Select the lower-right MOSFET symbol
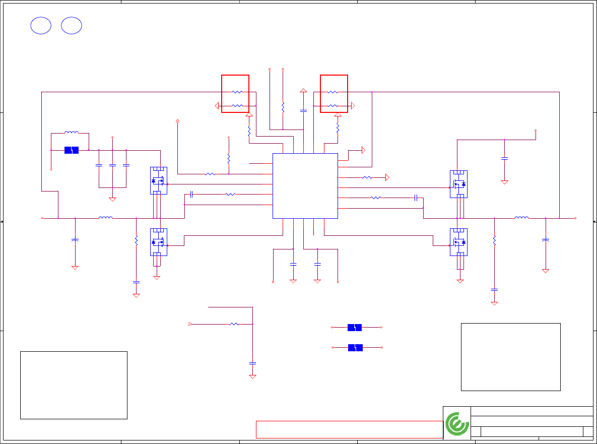This screenshot has width=597, height=444. pos(459,242)
